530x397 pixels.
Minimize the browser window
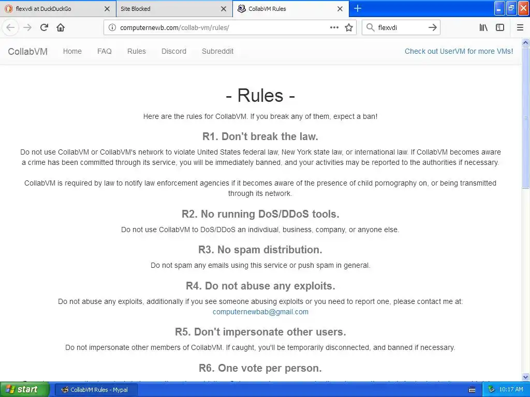[x=499, y=8]
